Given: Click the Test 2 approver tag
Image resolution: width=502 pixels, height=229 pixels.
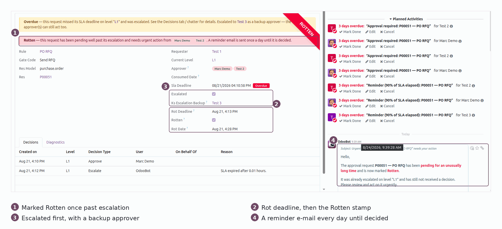Looking at the screenshot, I should 240,69.
